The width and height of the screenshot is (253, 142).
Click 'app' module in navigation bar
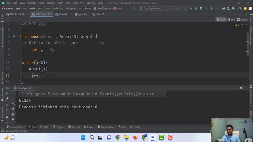point(18,9)
